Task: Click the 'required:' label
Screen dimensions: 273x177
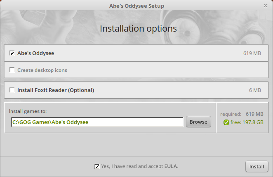Action: pyautogui.click(x=231, y=114)
